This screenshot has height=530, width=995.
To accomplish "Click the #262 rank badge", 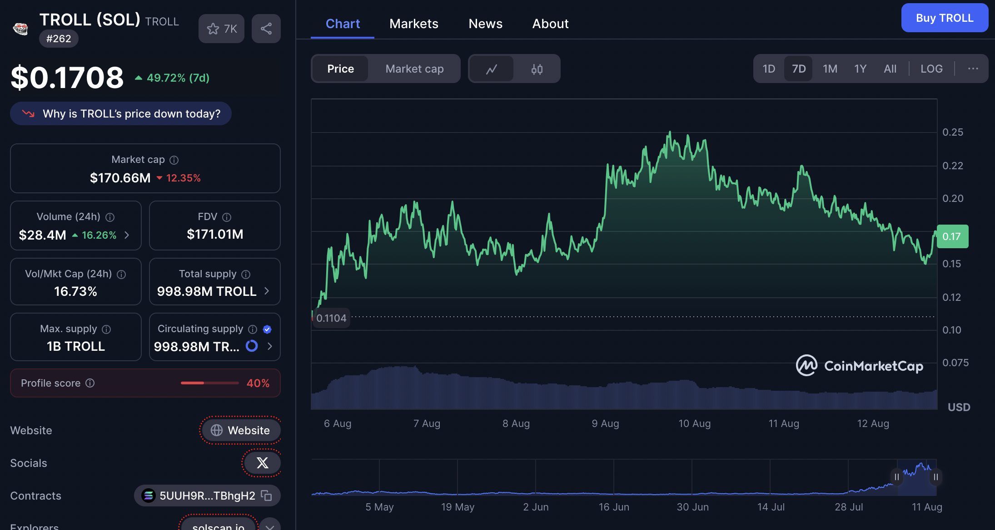I will pyautogui.click(x=59, y=39).
